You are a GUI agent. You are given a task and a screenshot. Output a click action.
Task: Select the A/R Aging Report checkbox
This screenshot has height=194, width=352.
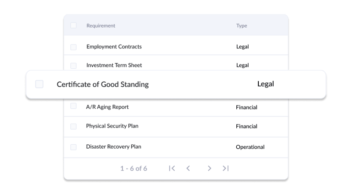coord(73,106)
